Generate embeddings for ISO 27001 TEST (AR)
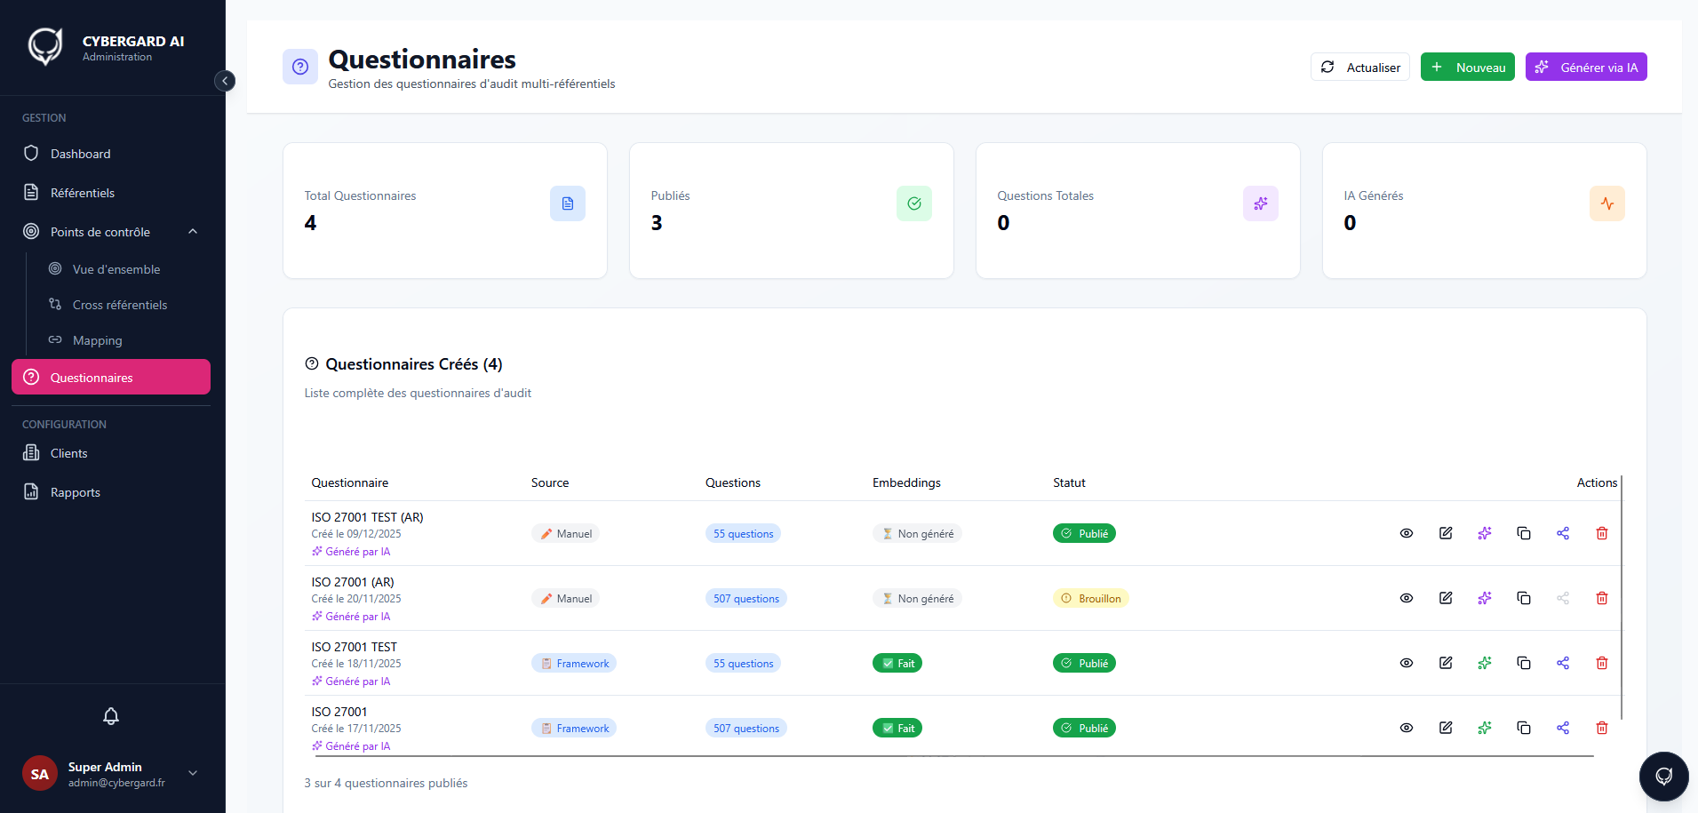 [1485, 533]
